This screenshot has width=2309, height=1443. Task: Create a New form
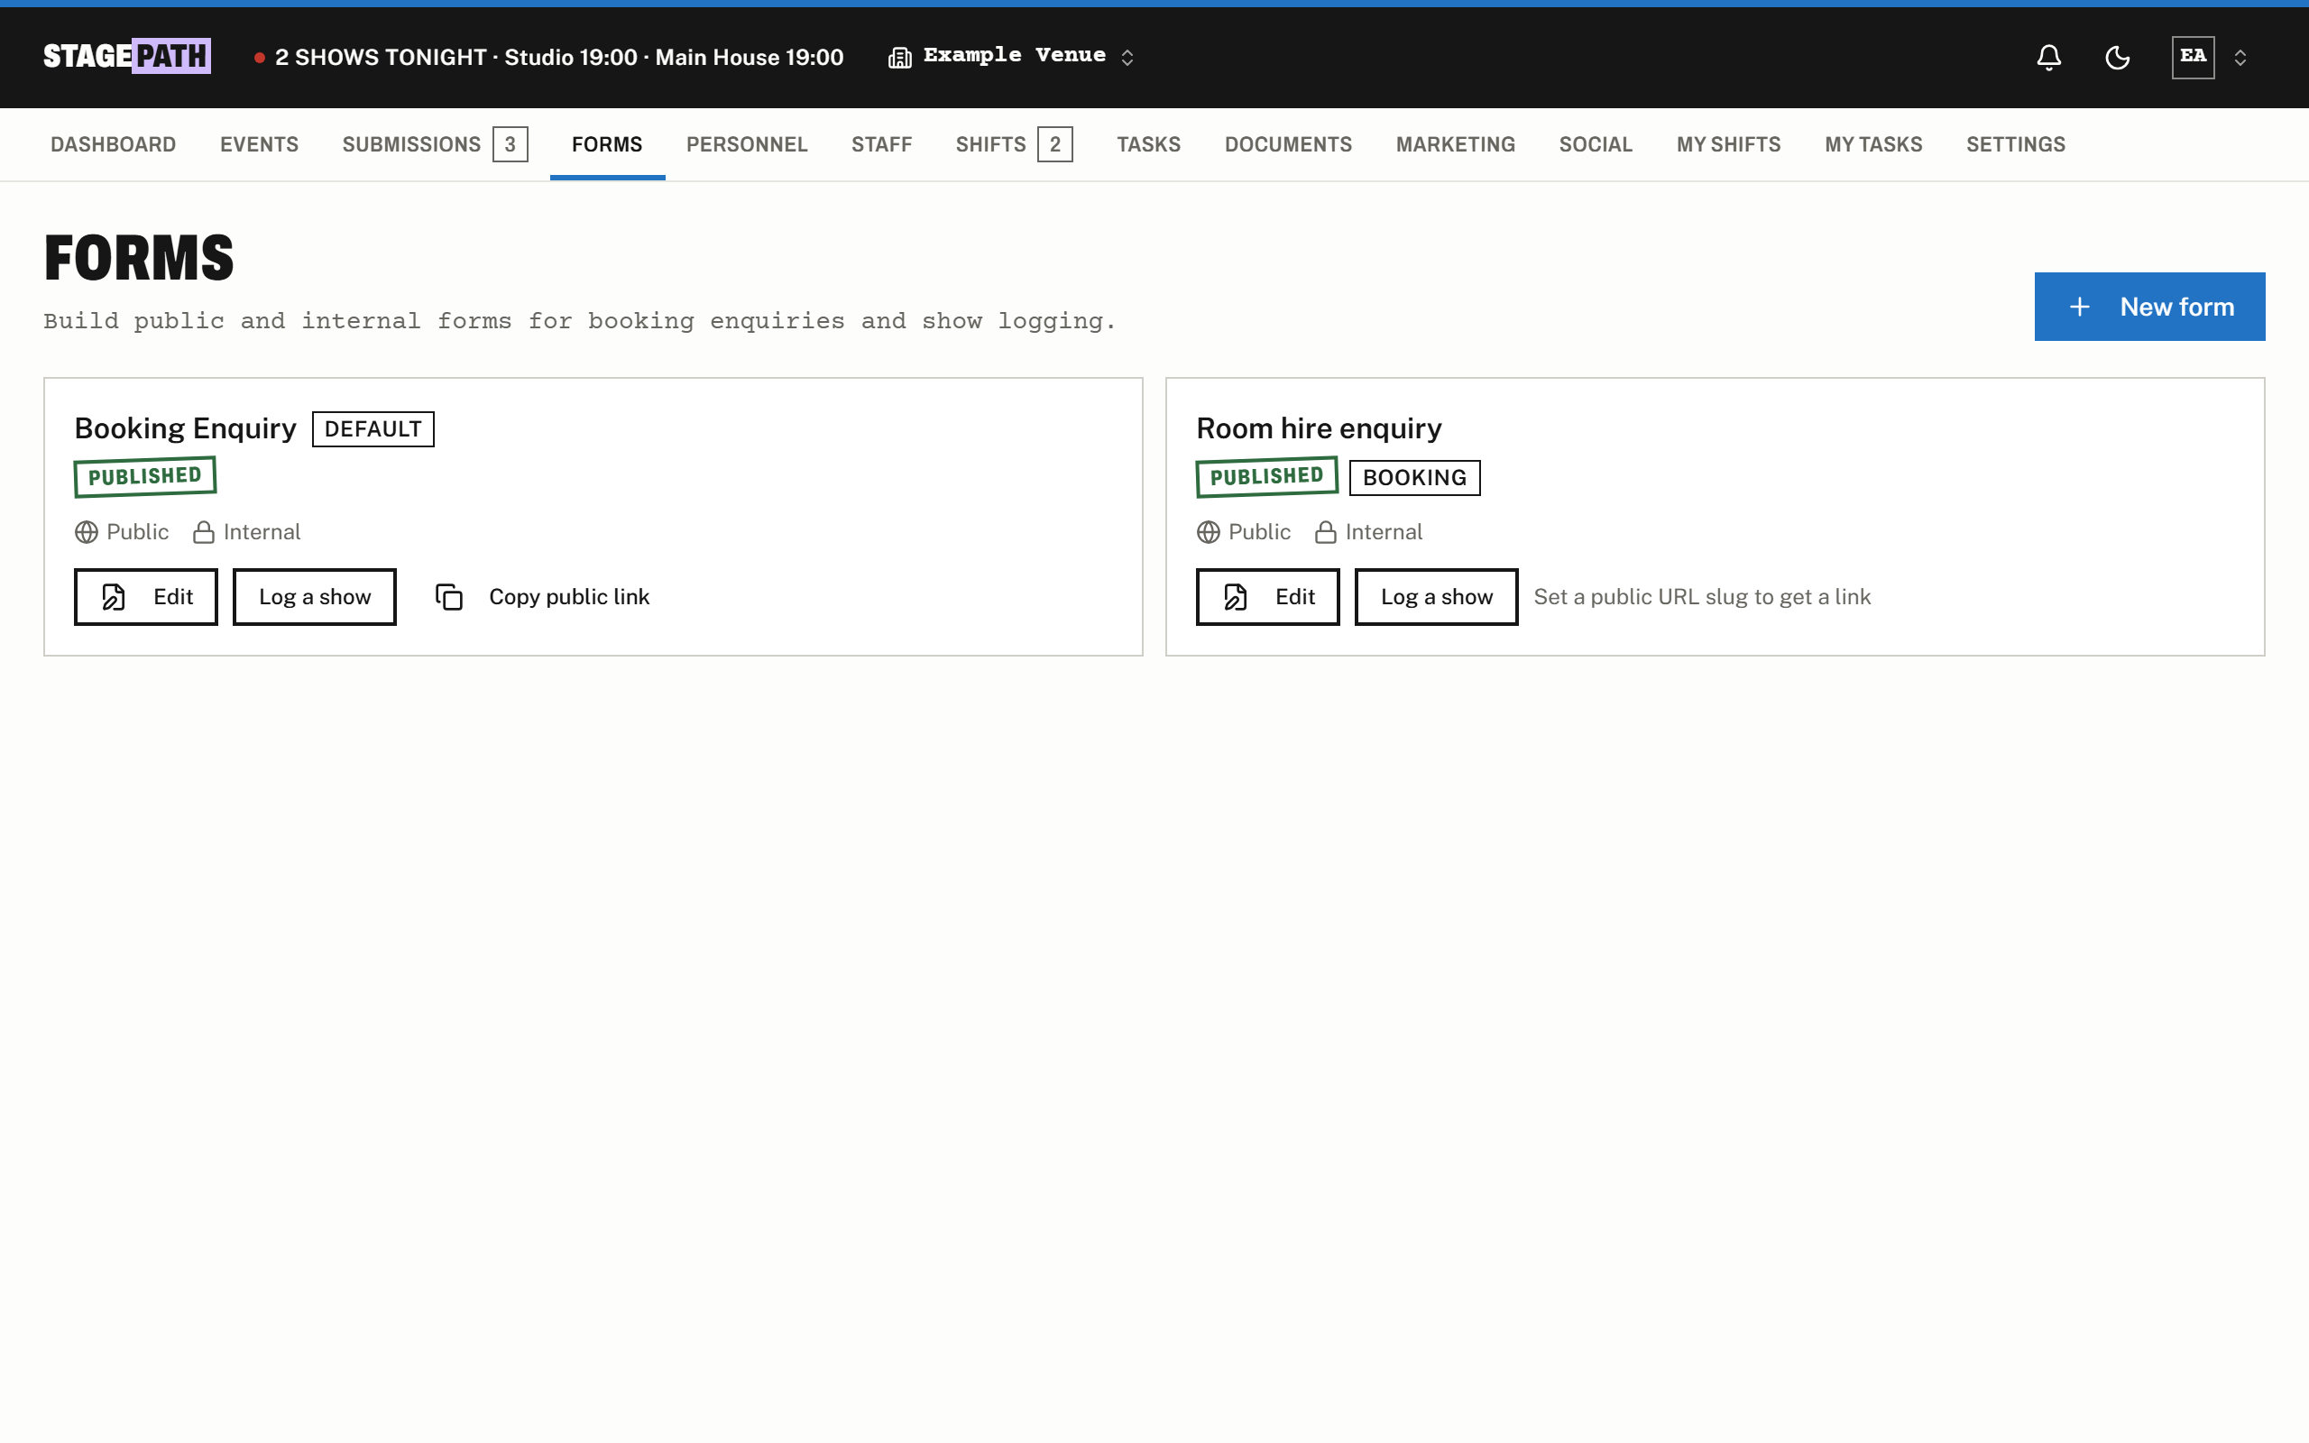[2149, 307]
